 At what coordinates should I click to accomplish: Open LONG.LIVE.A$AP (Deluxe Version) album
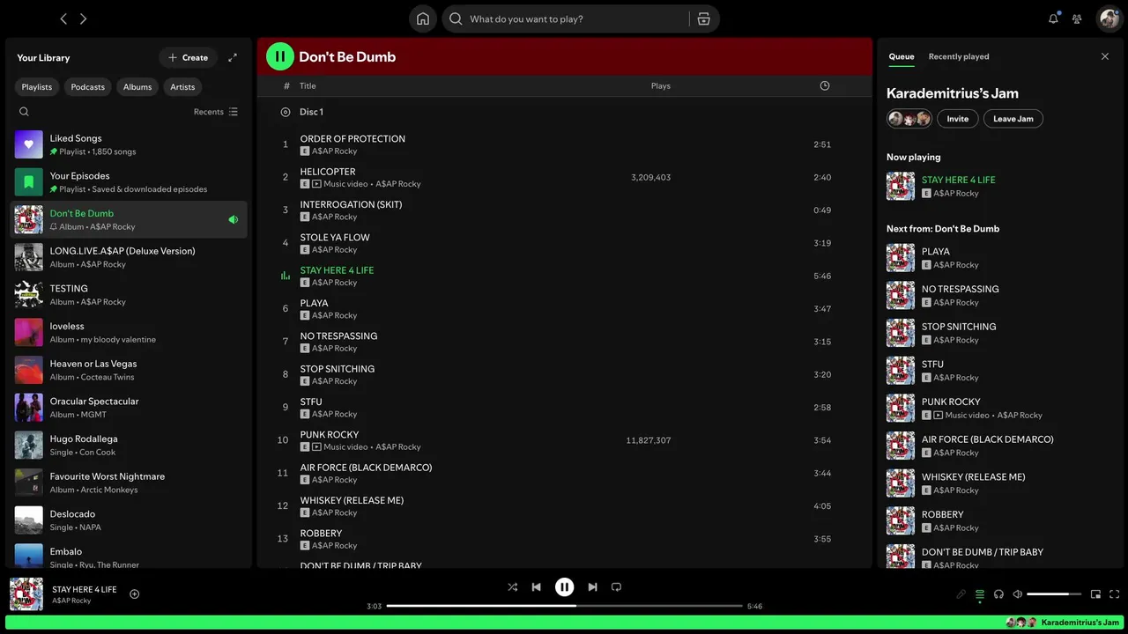129,257
